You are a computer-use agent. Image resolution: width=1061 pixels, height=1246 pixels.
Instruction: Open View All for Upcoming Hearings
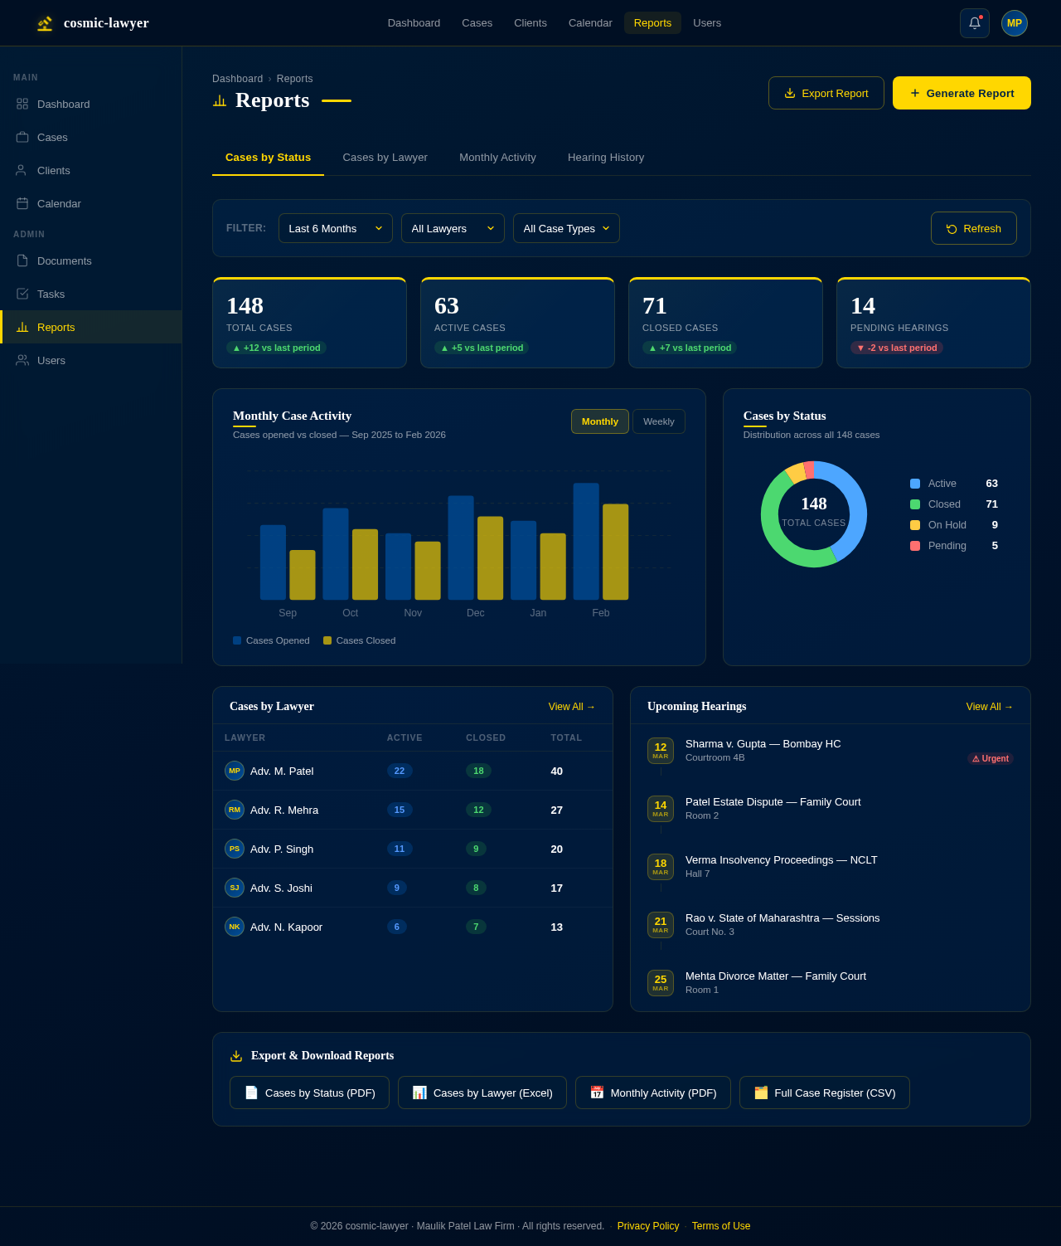point(989,707)
